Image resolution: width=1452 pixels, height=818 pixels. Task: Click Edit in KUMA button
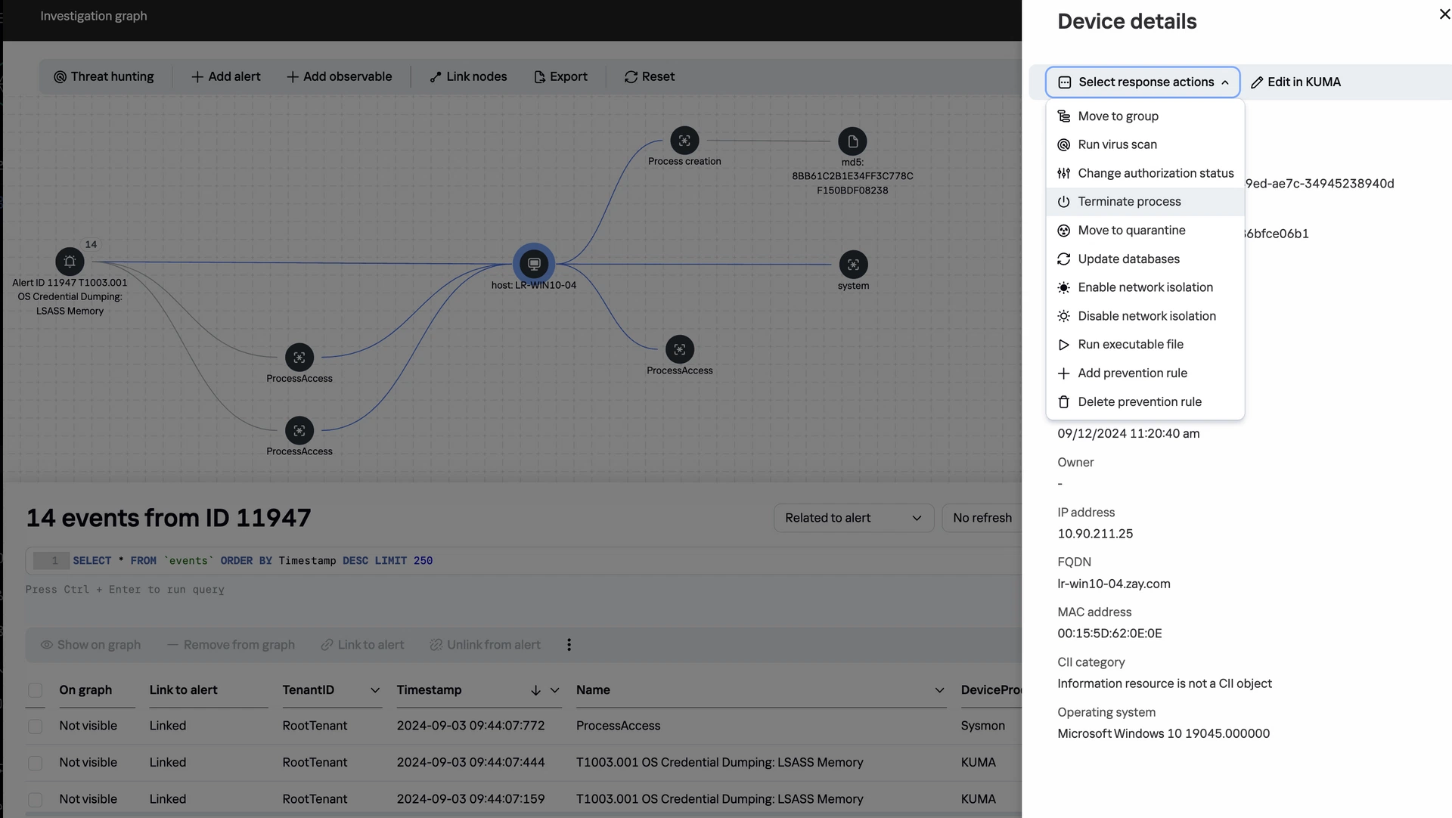click(1295, 82)
